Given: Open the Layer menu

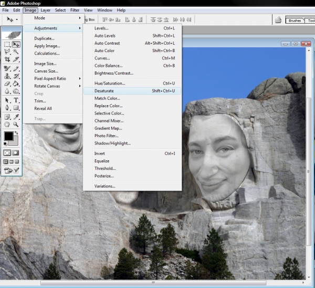Looking at the screenshot, I should point(45,10).
